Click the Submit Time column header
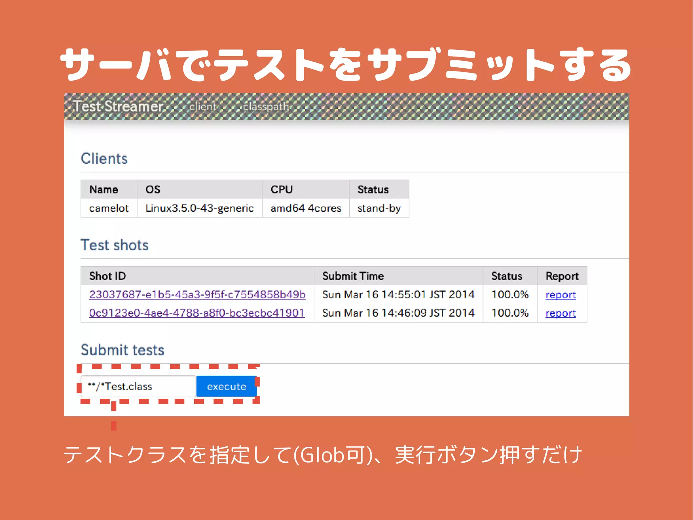 398,276
